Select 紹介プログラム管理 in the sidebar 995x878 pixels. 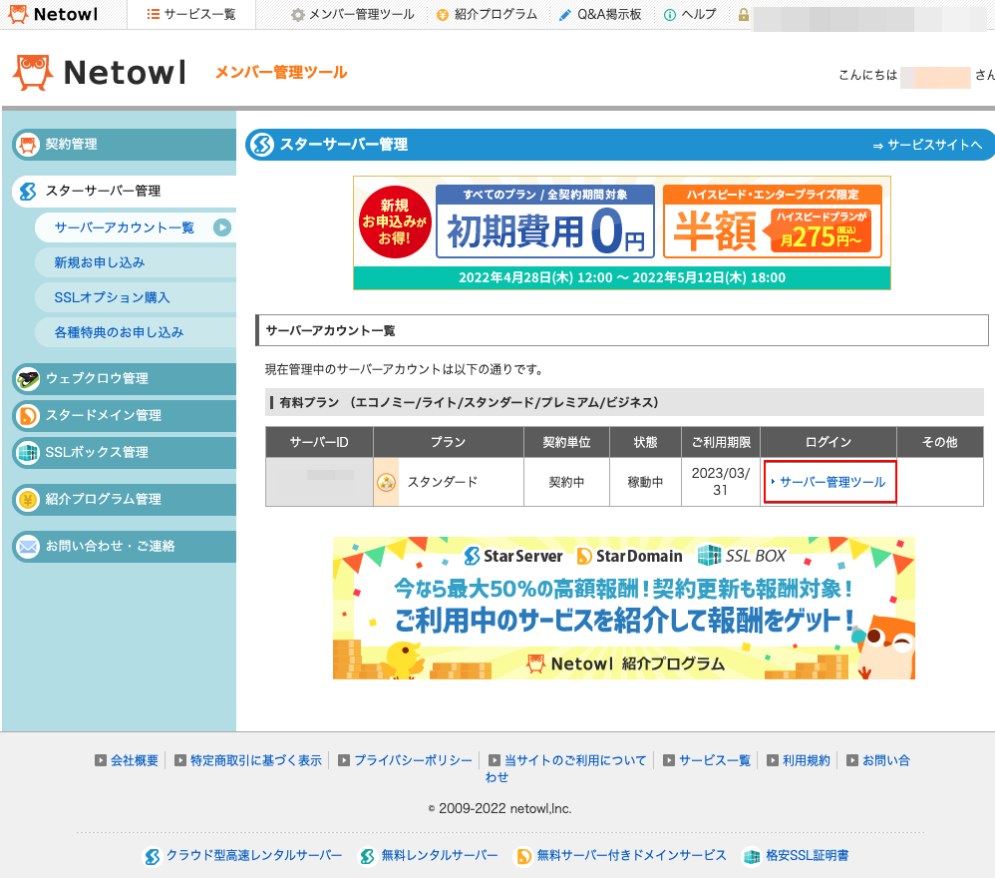[125, 499]
